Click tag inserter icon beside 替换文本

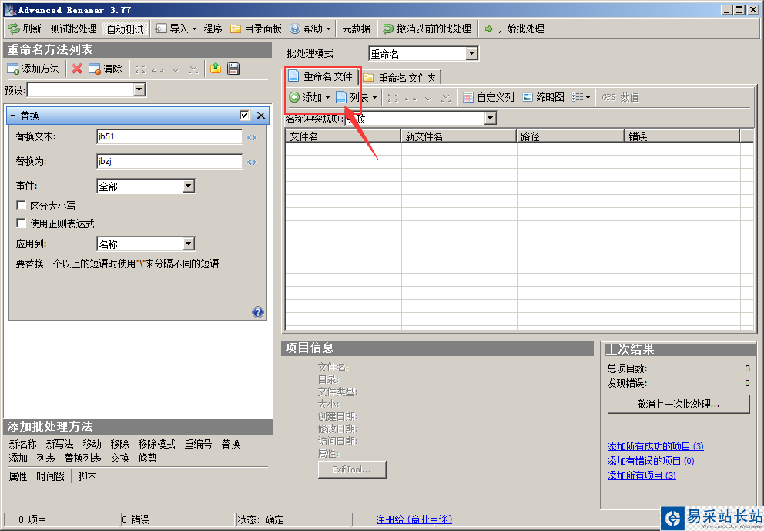(x=251, y=137)
